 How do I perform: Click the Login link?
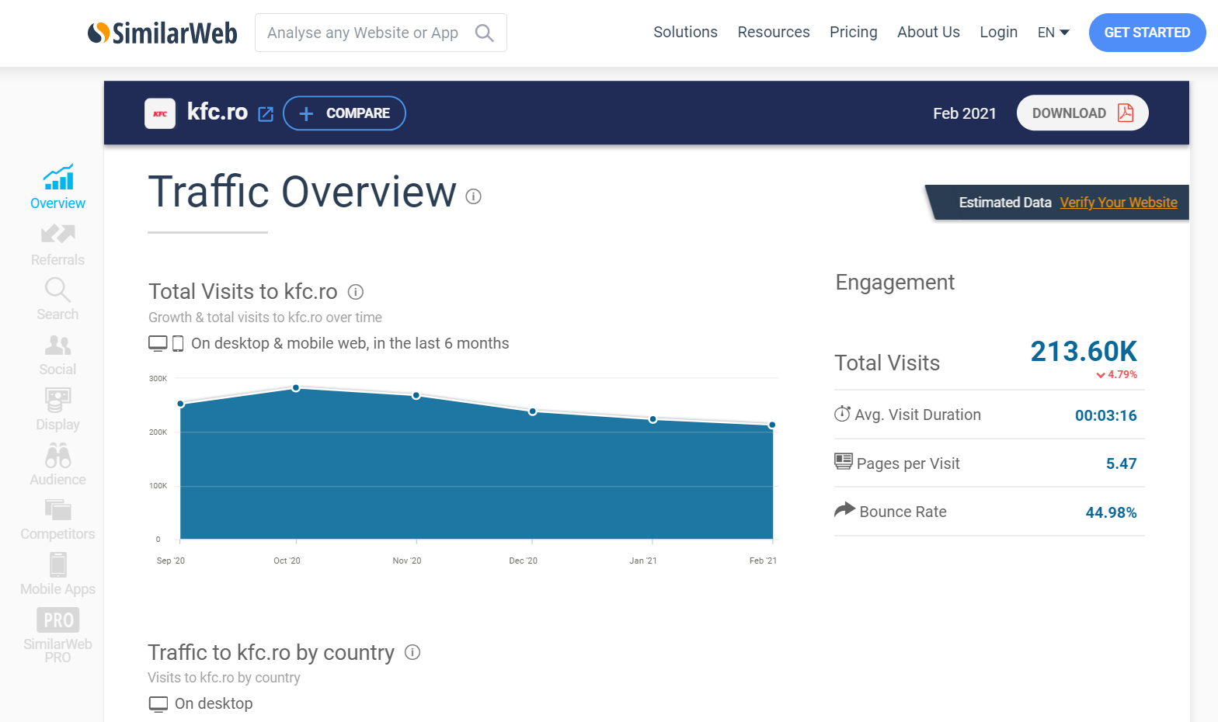(998, 32)
